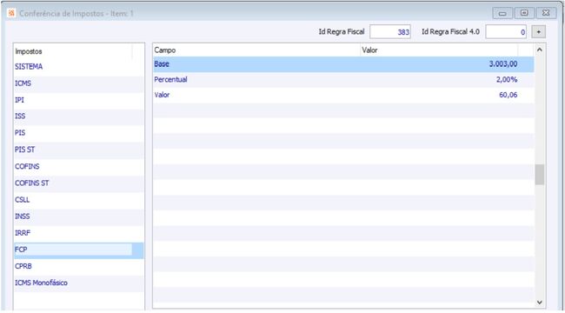Image resolution: width=565 pixels, height=313 pixels.
Task: Click the Campo column header
Action: point(256,50)
